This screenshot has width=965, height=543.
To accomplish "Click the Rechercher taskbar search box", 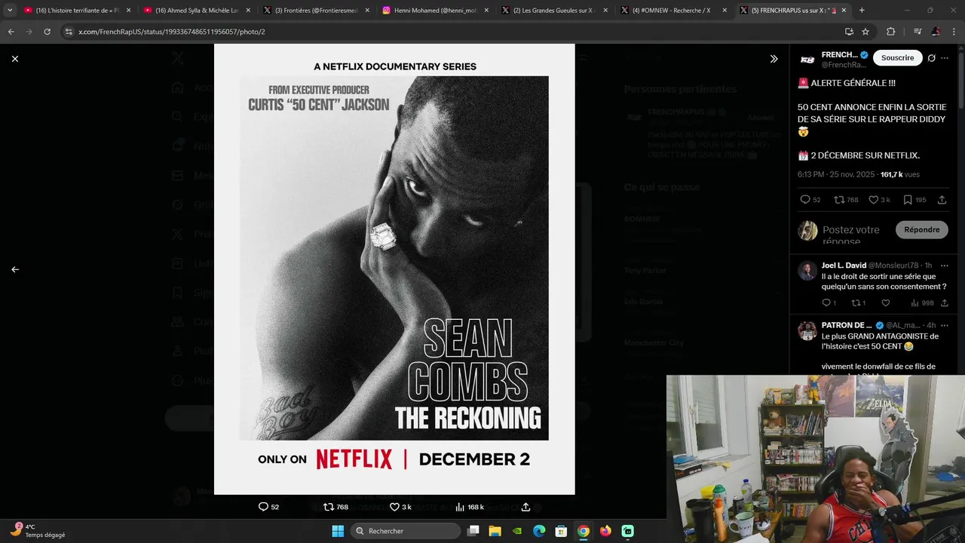I will [x=406, y=531].
